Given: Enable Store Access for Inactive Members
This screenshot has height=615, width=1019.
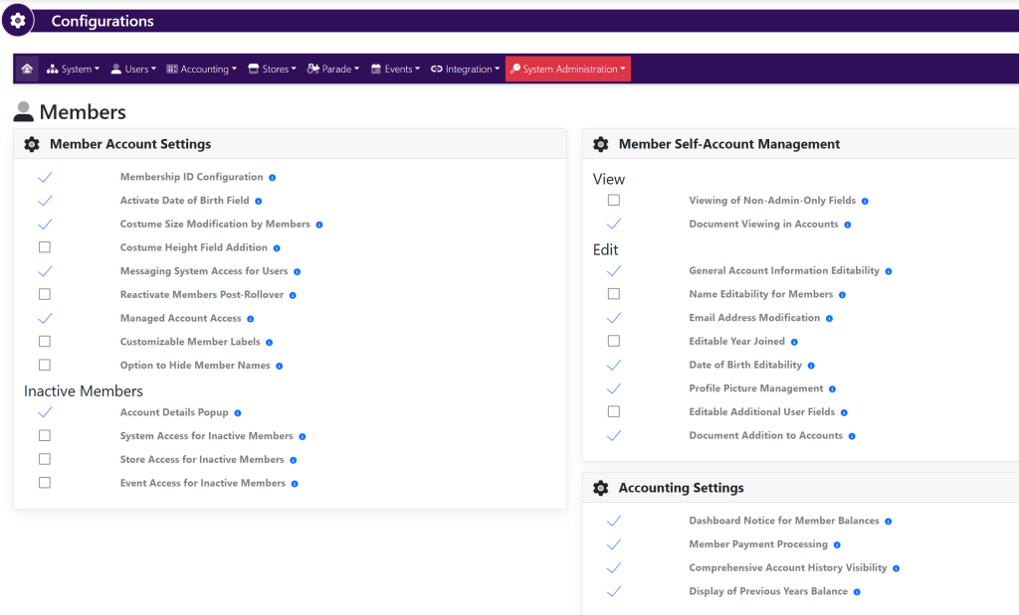Looking at the screenshot, I should tap(45, 459).
